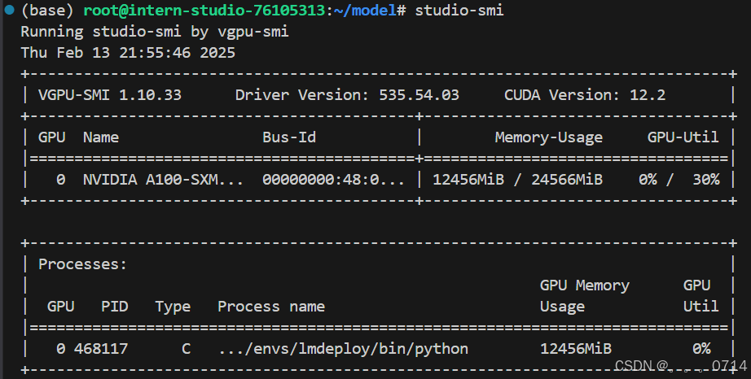The height and width of the screenshot is (379, 751).
Task: Click the Process name column header
Action: [271, 307]
